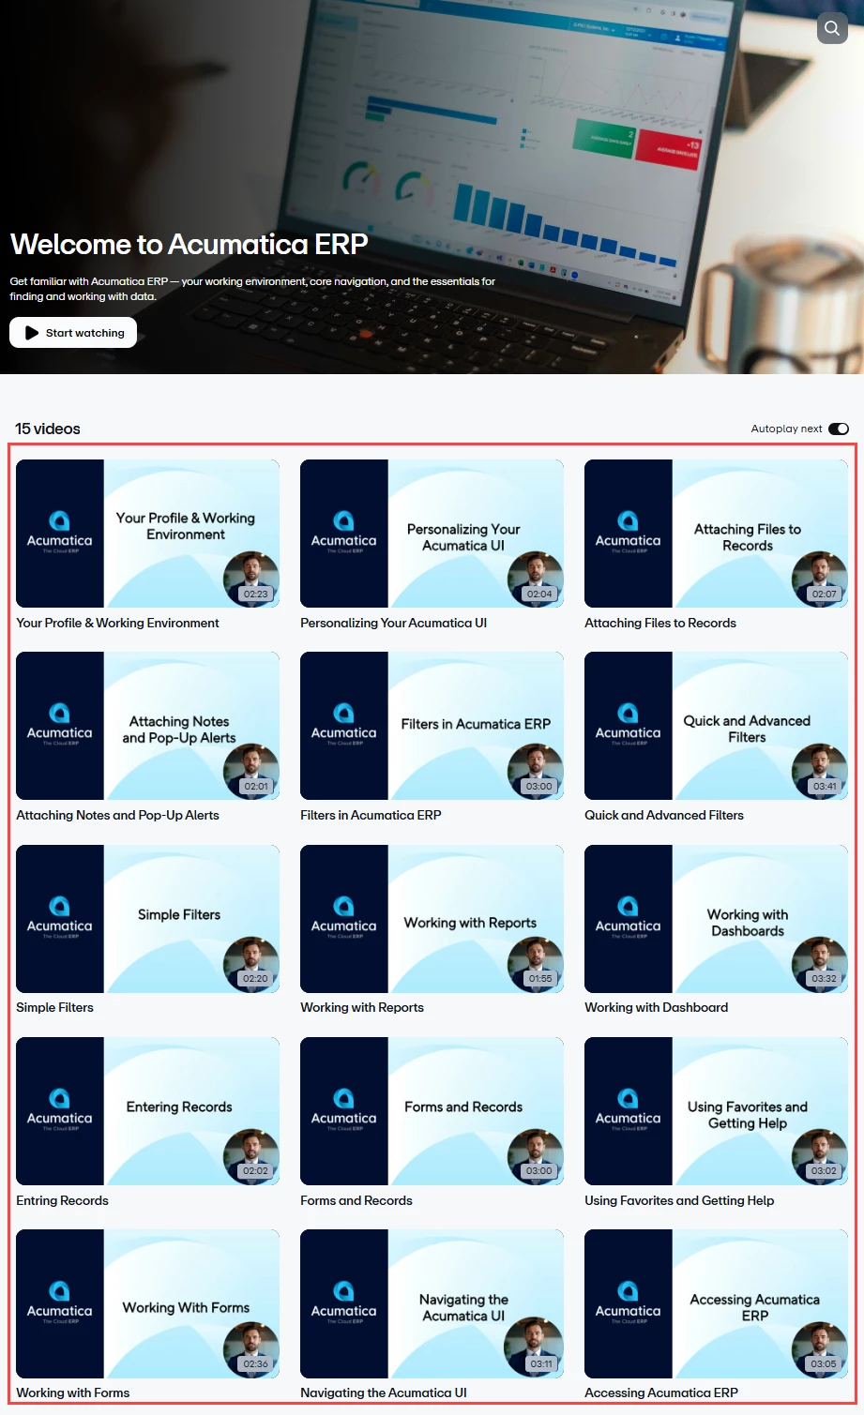The width and height of the screenshot is (864, 1415).
Task: Click the Filters in Acumatica ERP title link
Action: click(x=371, y=815)
